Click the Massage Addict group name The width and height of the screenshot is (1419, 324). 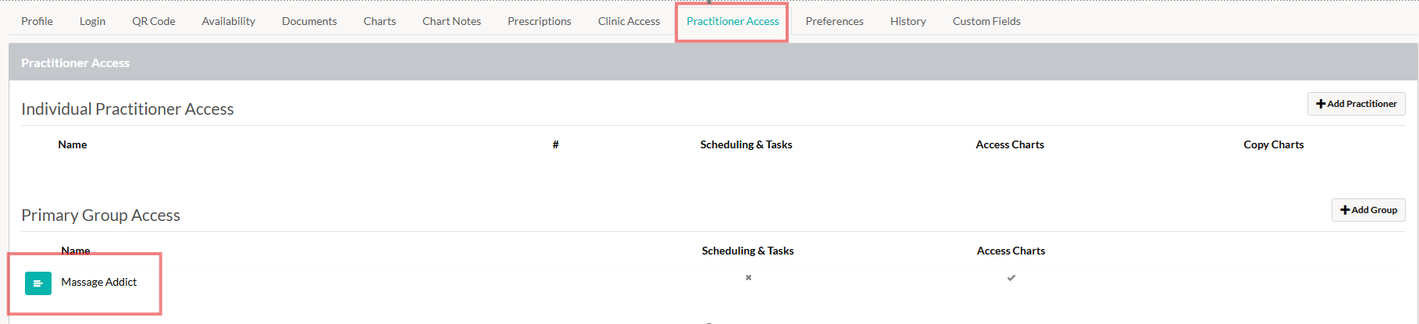tap(99, 282)
